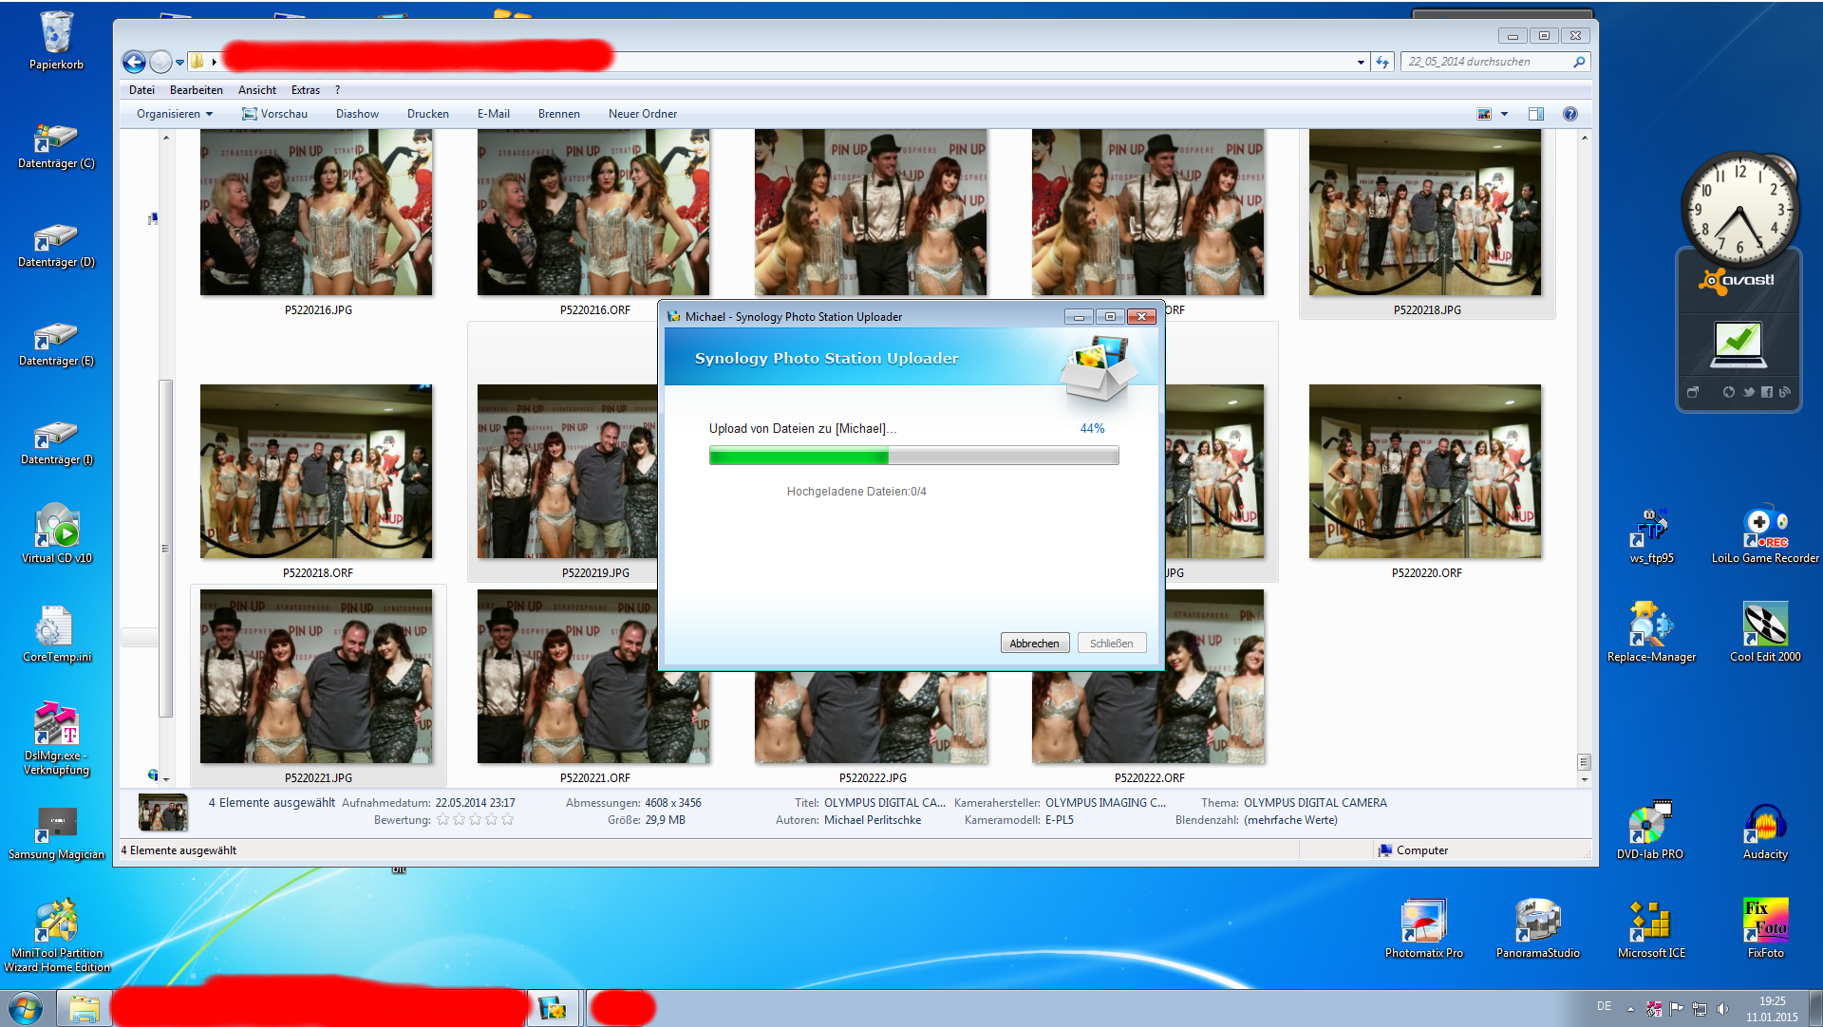Click the Explorer help question mark icon
This screenshot has height=1027, width=1823.
1569,114
